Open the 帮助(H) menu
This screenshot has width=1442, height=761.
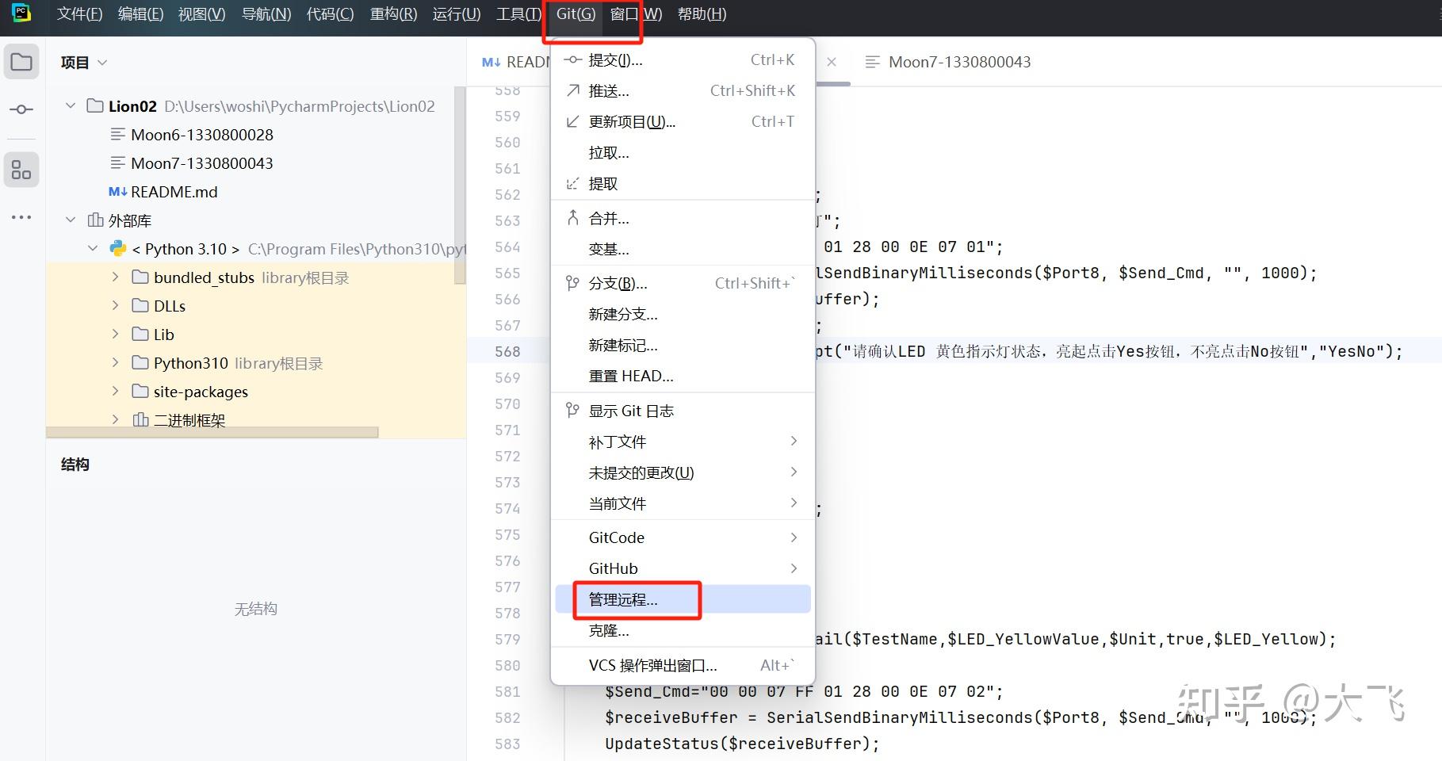[x=701, y=13]
